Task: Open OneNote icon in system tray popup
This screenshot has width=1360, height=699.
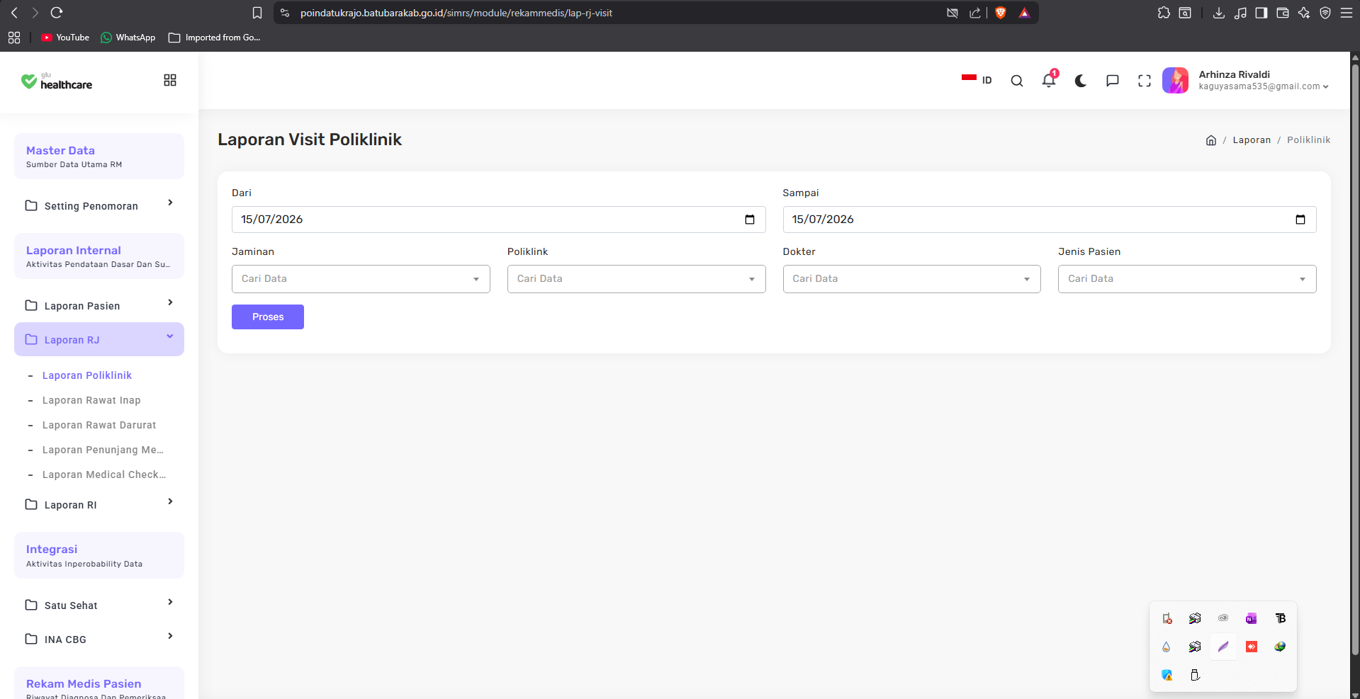Action: click(1252, 618)
